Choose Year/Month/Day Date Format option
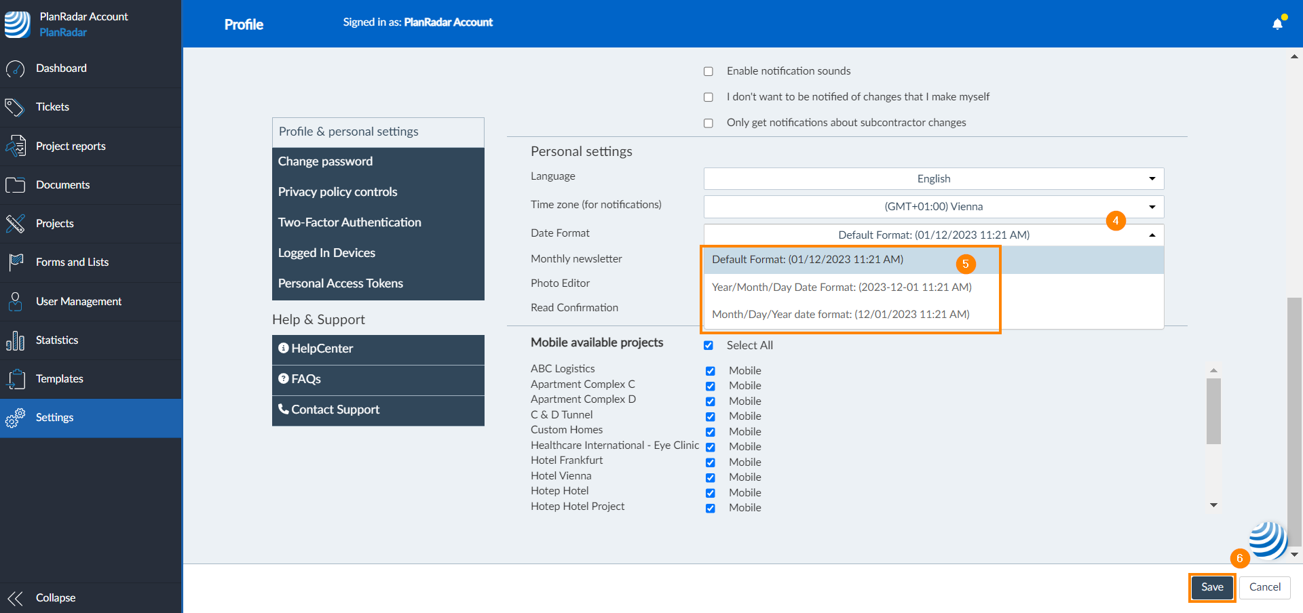 pyautogui.click(x=842, y=288)
